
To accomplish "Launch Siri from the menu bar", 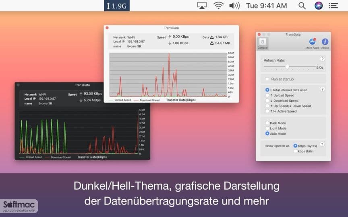I will (x=319, y=6).
